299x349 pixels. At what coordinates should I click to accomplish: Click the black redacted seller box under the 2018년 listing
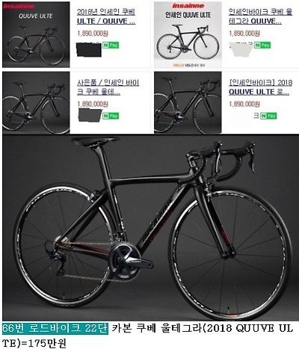point(89,49)
